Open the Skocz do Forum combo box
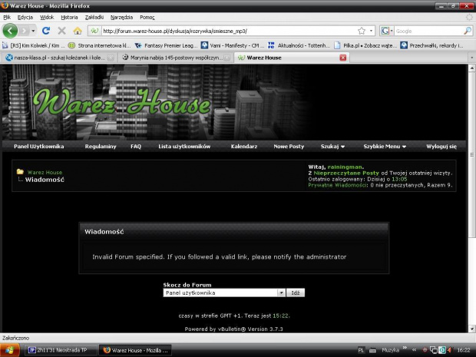The width and height of the screenshot is (476, 357). (224, 293)
